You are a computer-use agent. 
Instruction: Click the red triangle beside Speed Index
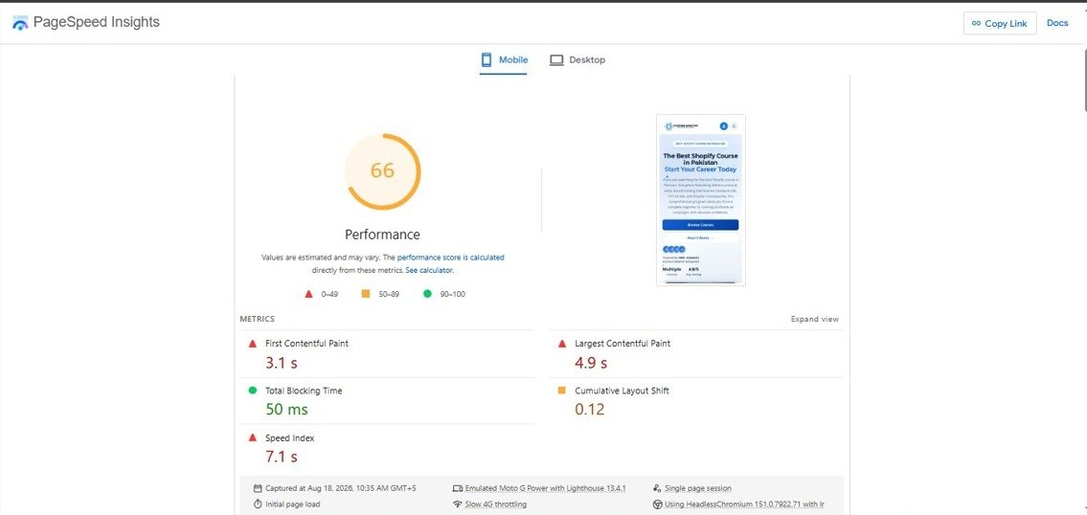click(252, 438)
